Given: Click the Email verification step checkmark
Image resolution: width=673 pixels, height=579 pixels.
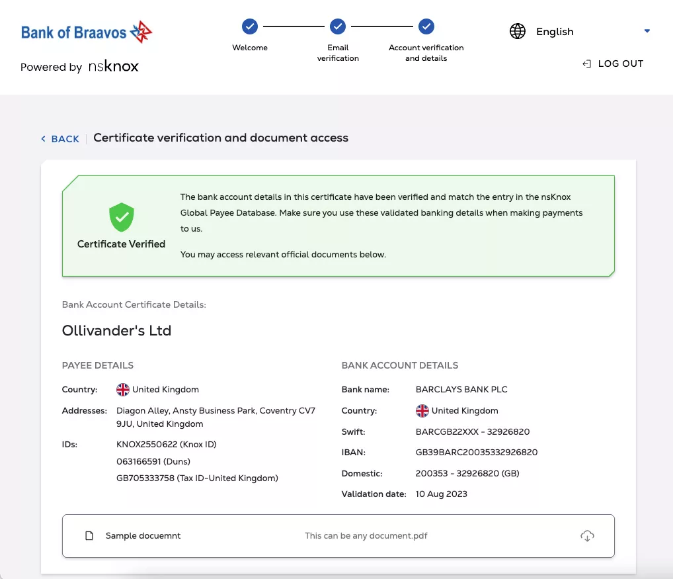Looking at the screenshot, I should pyautogui.click(x=338, y=26).
